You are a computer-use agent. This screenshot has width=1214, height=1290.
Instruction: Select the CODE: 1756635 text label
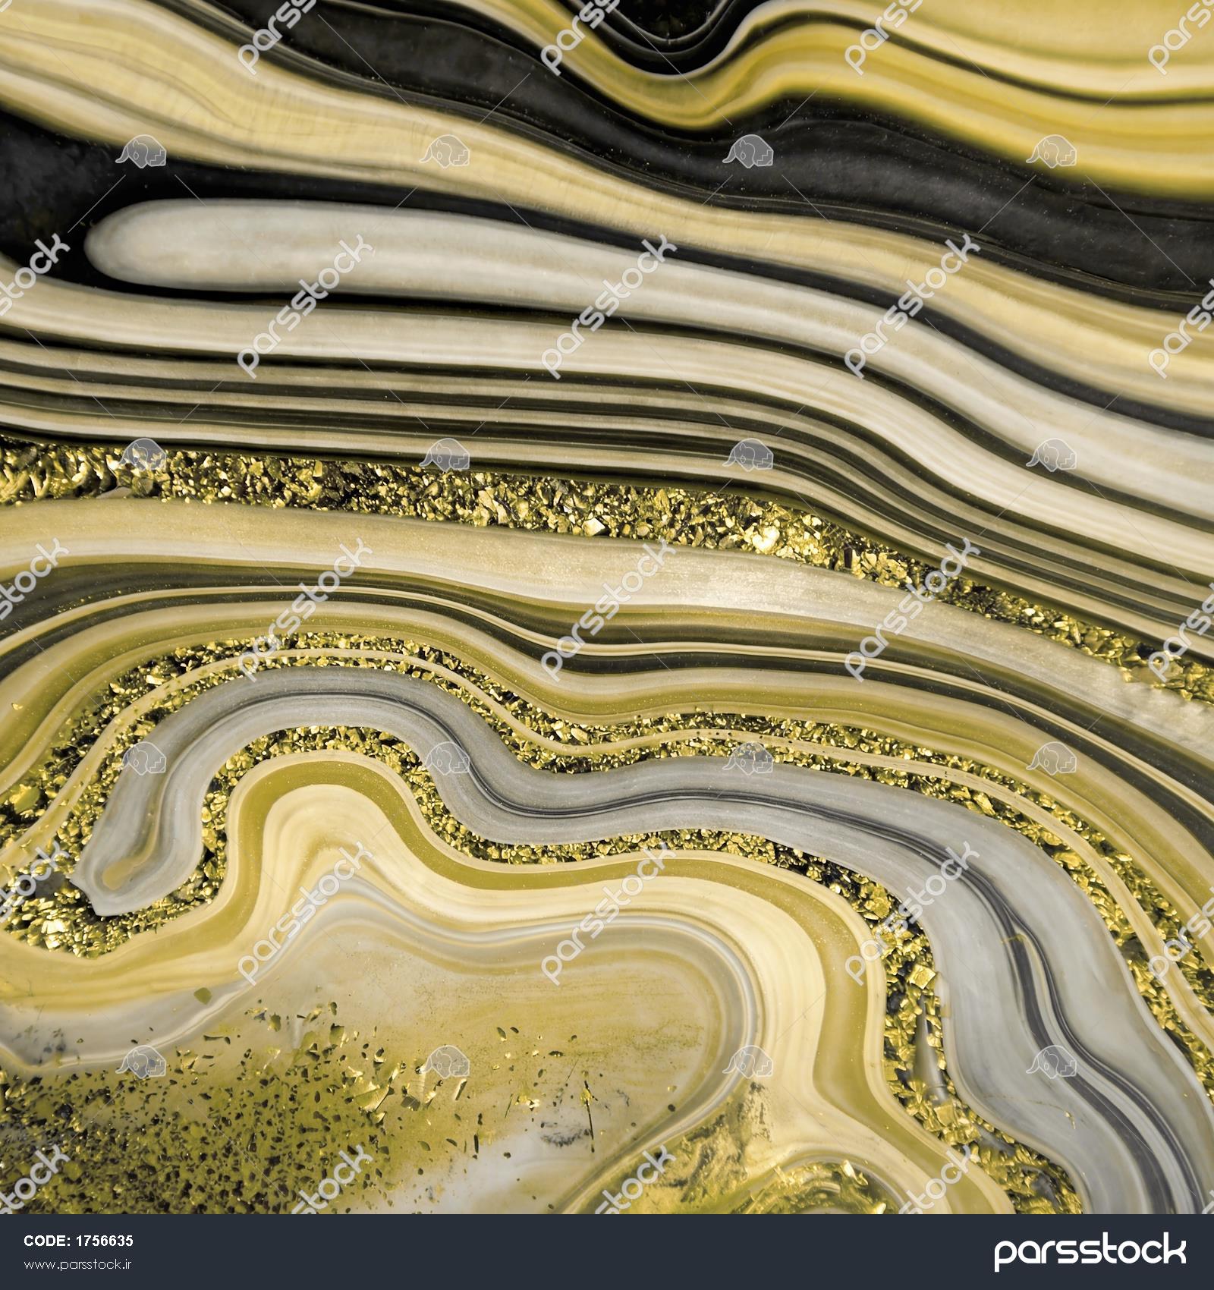[78, 1242]
